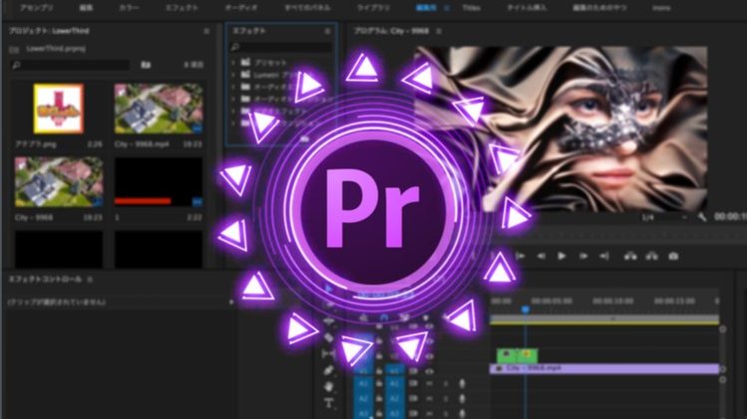Screen dimensions: 747x419
Task: Select the purple City - 9968.mp4 timeline clip
Action: coord(604,368)
